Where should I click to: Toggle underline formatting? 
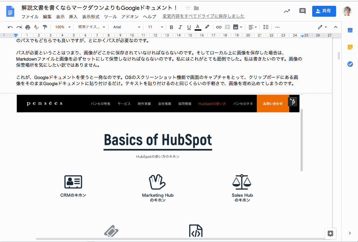[x=189, y=27]
